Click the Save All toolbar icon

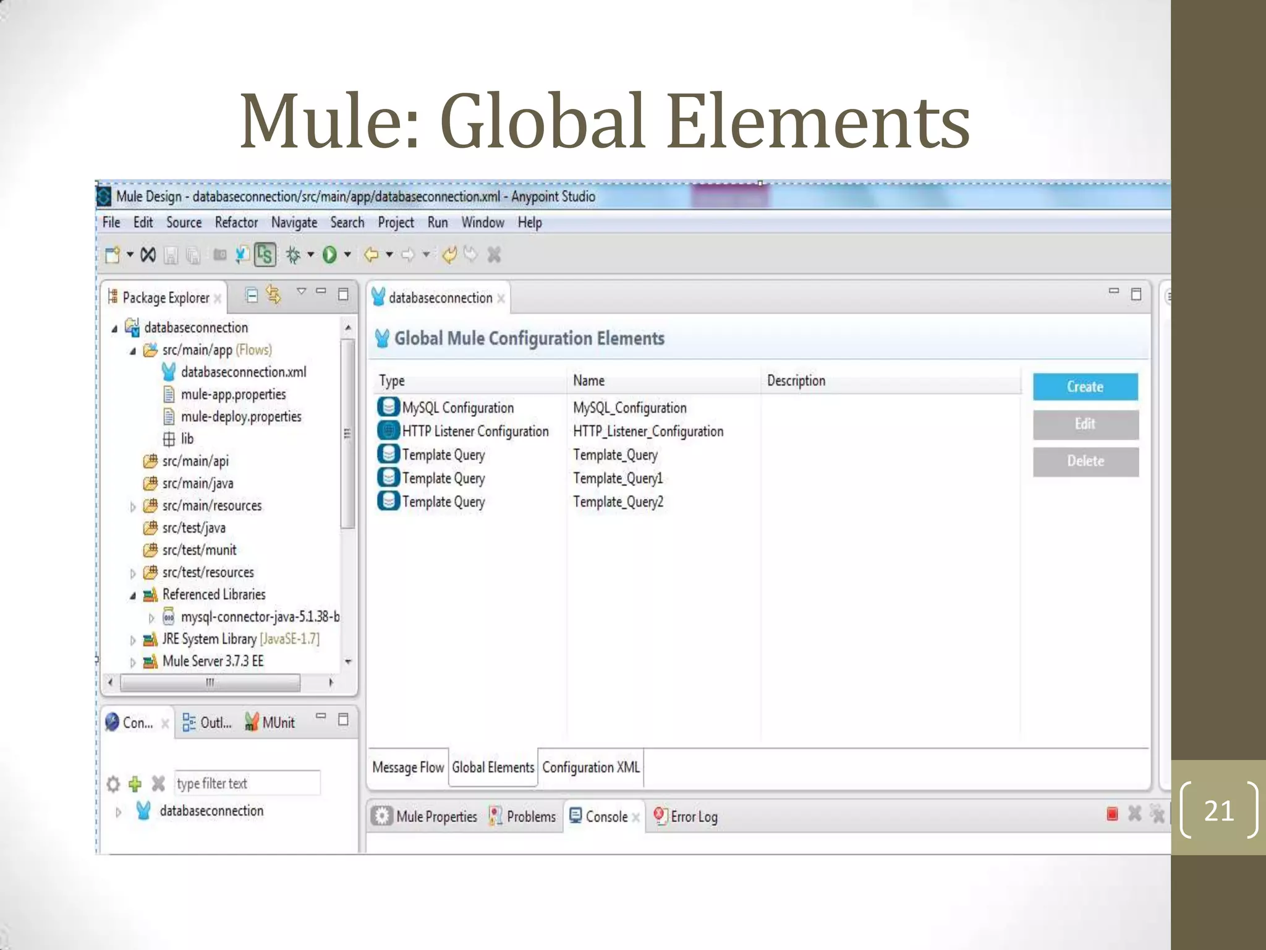tap(193, 255)
